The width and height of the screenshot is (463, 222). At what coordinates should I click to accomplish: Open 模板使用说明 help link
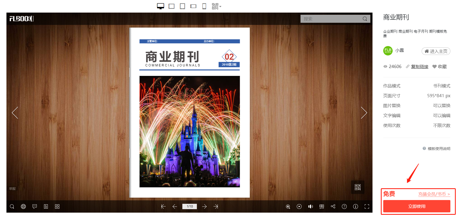tap(436, 149)
